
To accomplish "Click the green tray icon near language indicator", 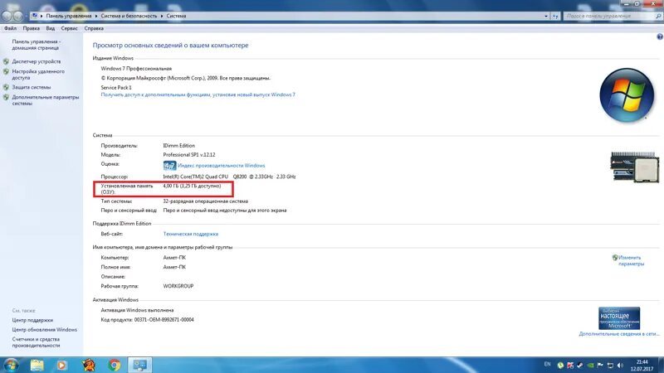I will click(x=560, y=365).
